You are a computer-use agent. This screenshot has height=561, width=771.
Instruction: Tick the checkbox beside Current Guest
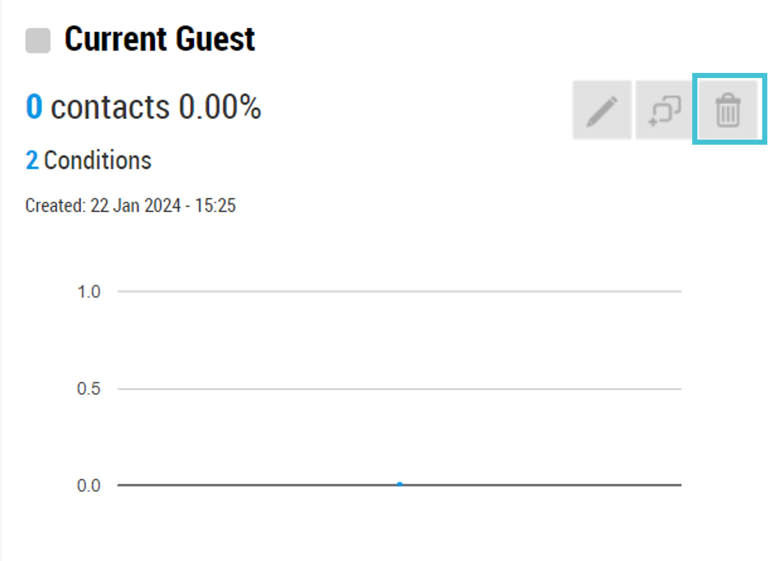coord(38,40)
